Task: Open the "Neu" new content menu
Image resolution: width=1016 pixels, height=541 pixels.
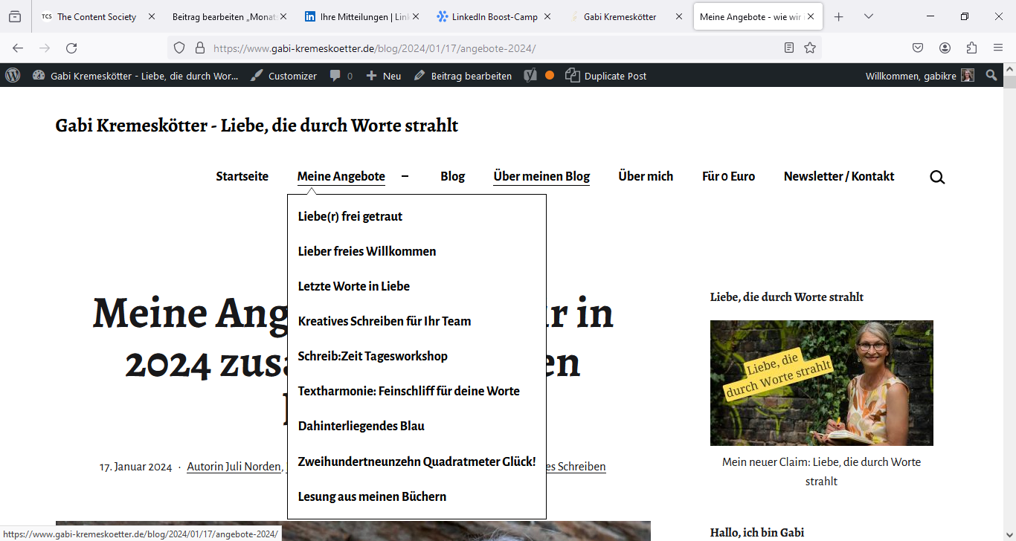Action: (x=384, y=76)
